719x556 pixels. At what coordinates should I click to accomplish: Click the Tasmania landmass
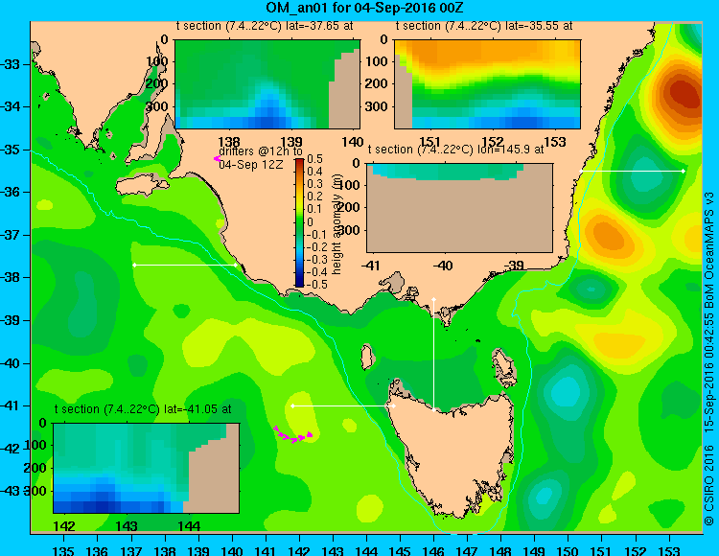coord(452,453)
